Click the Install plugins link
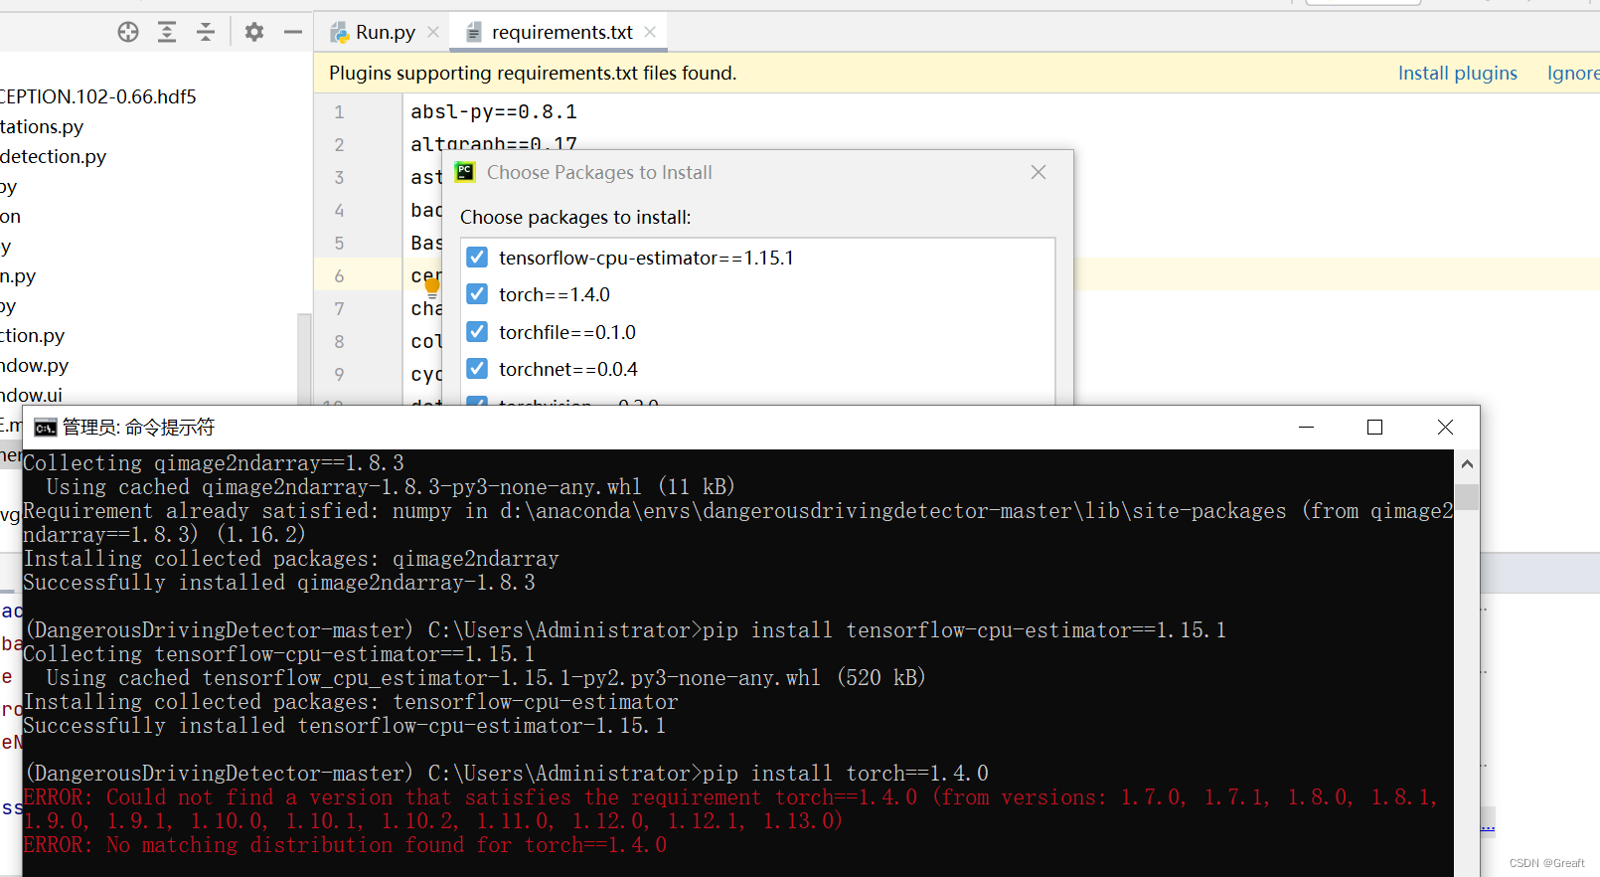Screen dimensions: 1600x877 [x=1457, y=73]
